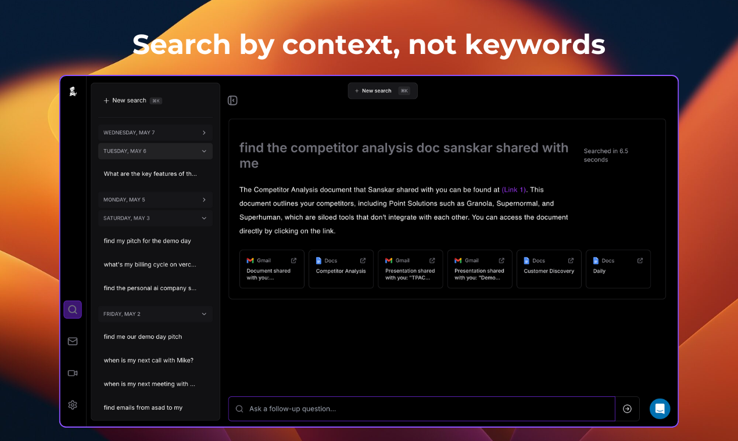Screen dimensions: 738x441
Task: Collapse the Friday, May 2 section
Action: pyautogui.click(x=155, y=314)
